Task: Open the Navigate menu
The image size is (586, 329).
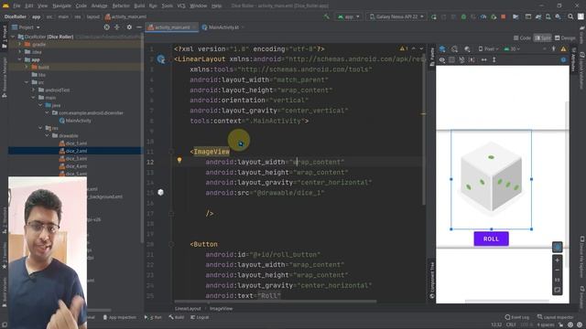Action: (x=61, y=6)
